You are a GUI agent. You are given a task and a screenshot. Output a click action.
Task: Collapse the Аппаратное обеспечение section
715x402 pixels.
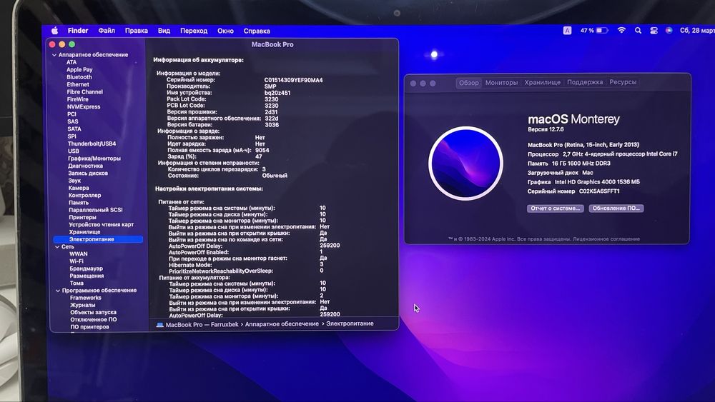(54, 55)
